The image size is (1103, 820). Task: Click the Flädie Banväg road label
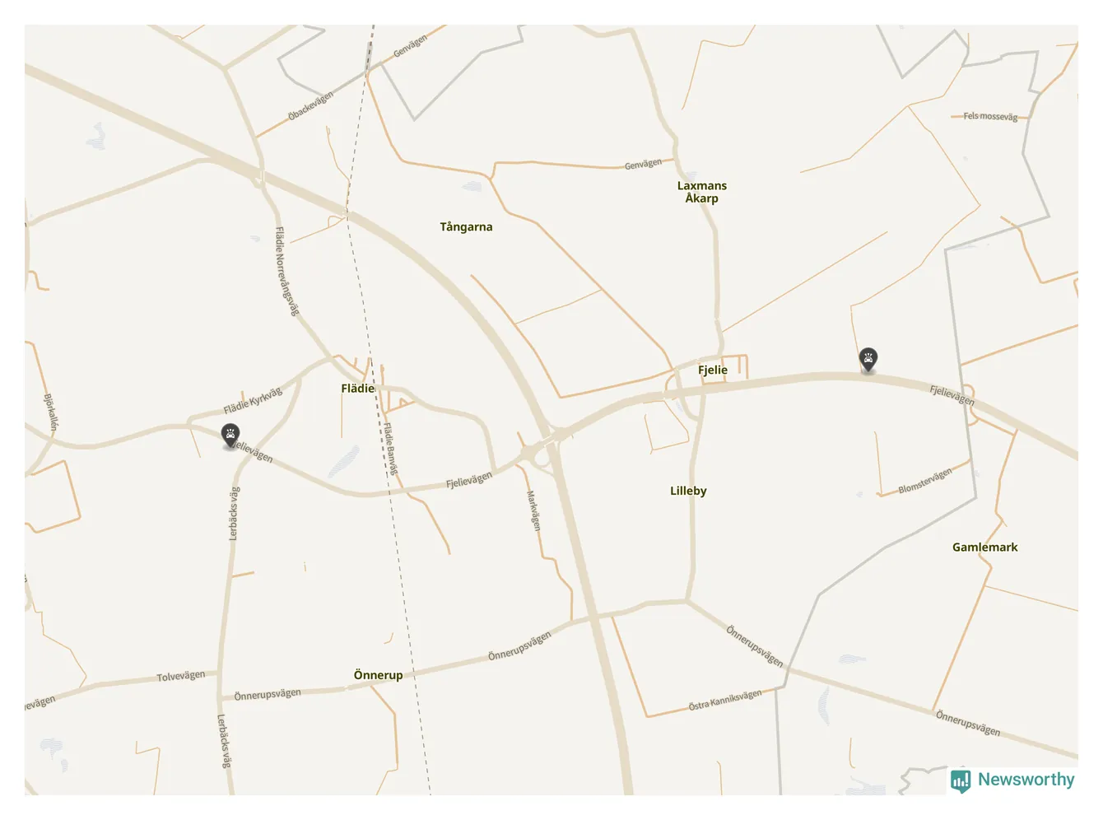(390, 450)
